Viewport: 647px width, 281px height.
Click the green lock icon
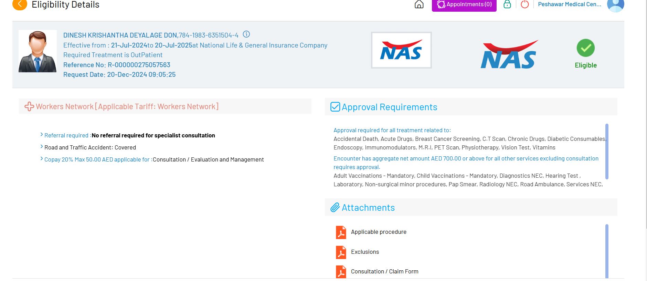[x=507, y=4]
